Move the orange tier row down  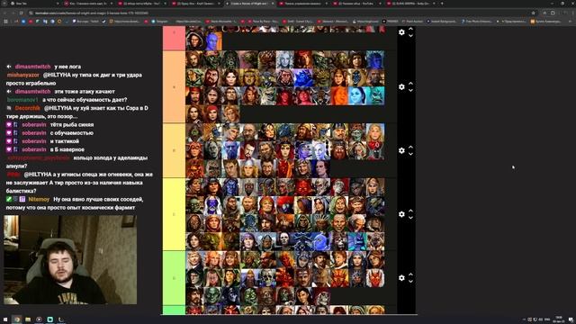pyautogui.click(x=410, y=90)
